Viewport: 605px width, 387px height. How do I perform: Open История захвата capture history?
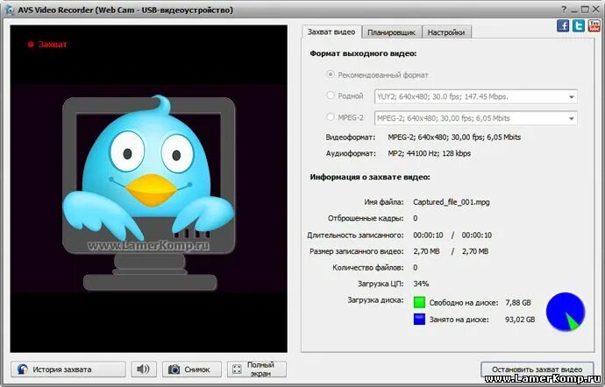[68, 369]
